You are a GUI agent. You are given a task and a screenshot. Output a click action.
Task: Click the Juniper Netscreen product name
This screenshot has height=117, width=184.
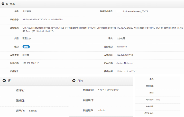[125, 63]
